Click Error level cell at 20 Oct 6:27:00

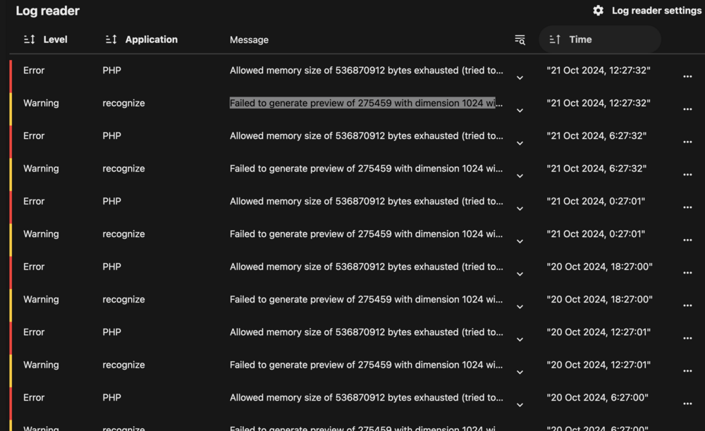click(34, 397)
